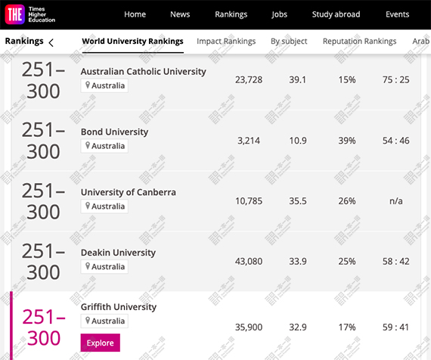Viewport: 431px width, 360px height.
Task: Open the Australian Catholic University link
Action: (x=143, y=72)
